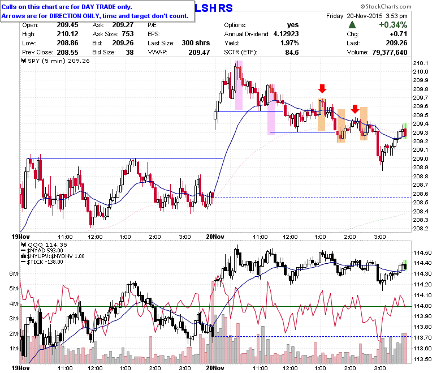Image resolution: width=441 pixels, height=373 pixels.
Task: Click the Chg value +0.71
Action: coord(399,34)
